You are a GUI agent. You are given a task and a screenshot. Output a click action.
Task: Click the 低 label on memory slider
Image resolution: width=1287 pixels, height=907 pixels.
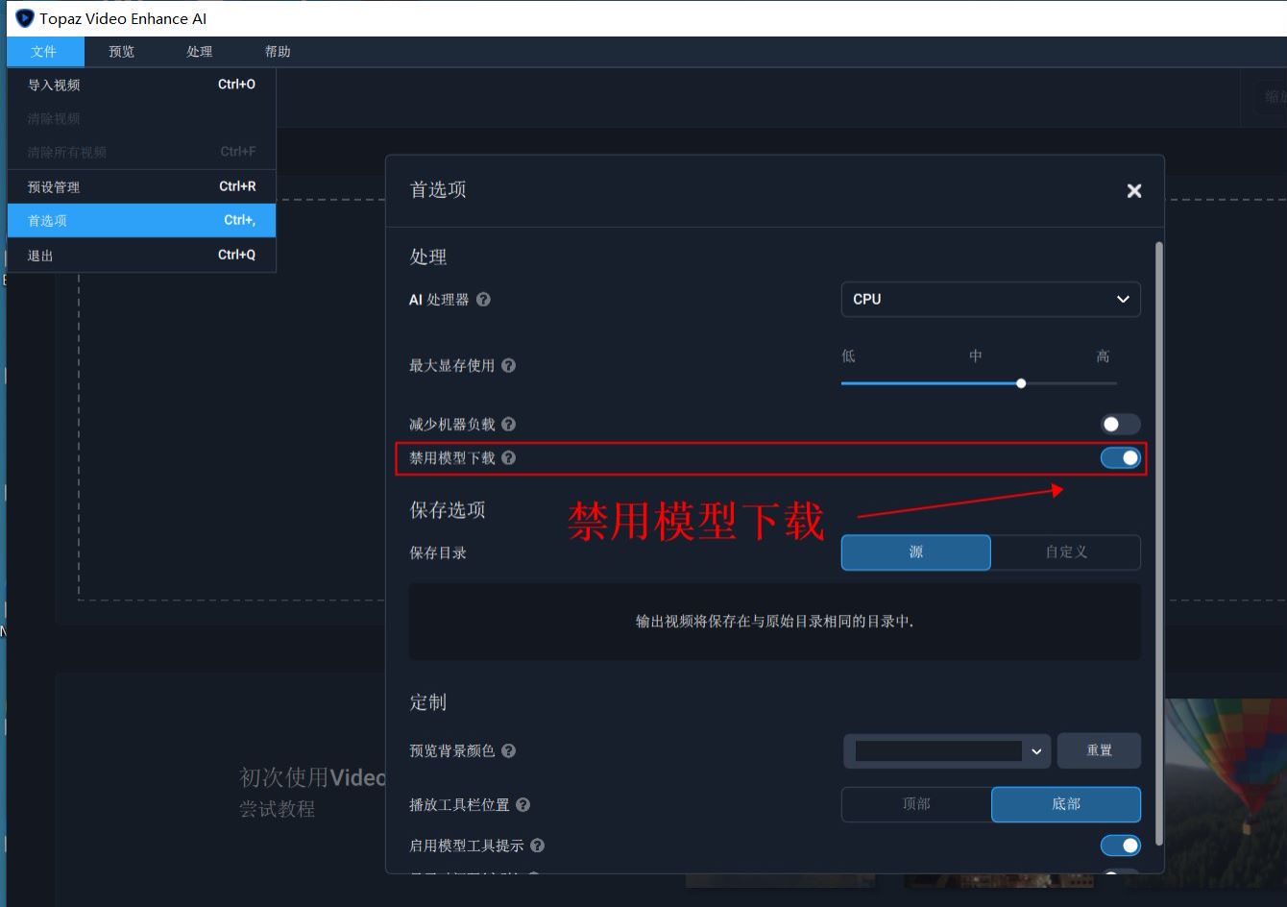848,356
